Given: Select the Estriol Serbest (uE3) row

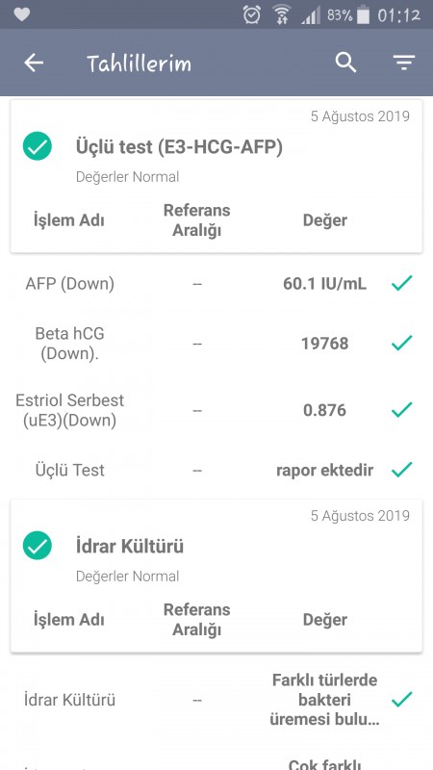Looking at the screenshot, I should 216,410.
